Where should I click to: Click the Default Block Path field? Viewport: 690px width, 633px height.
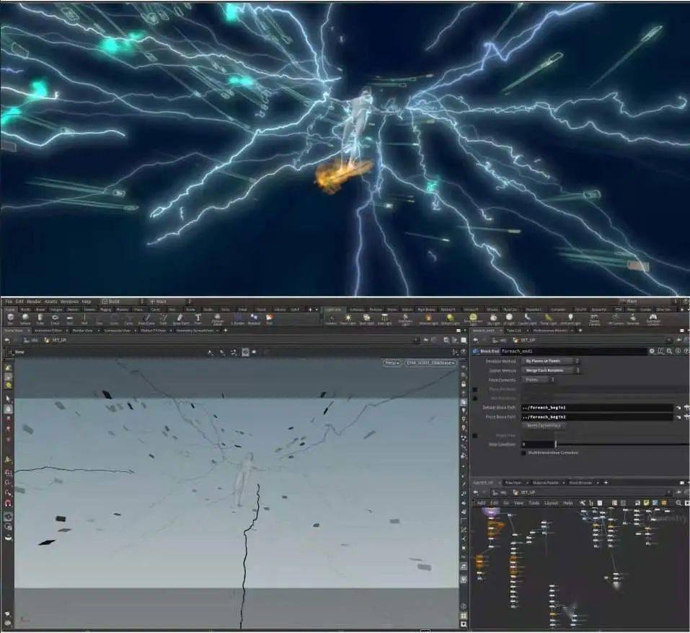coord(597,408)
